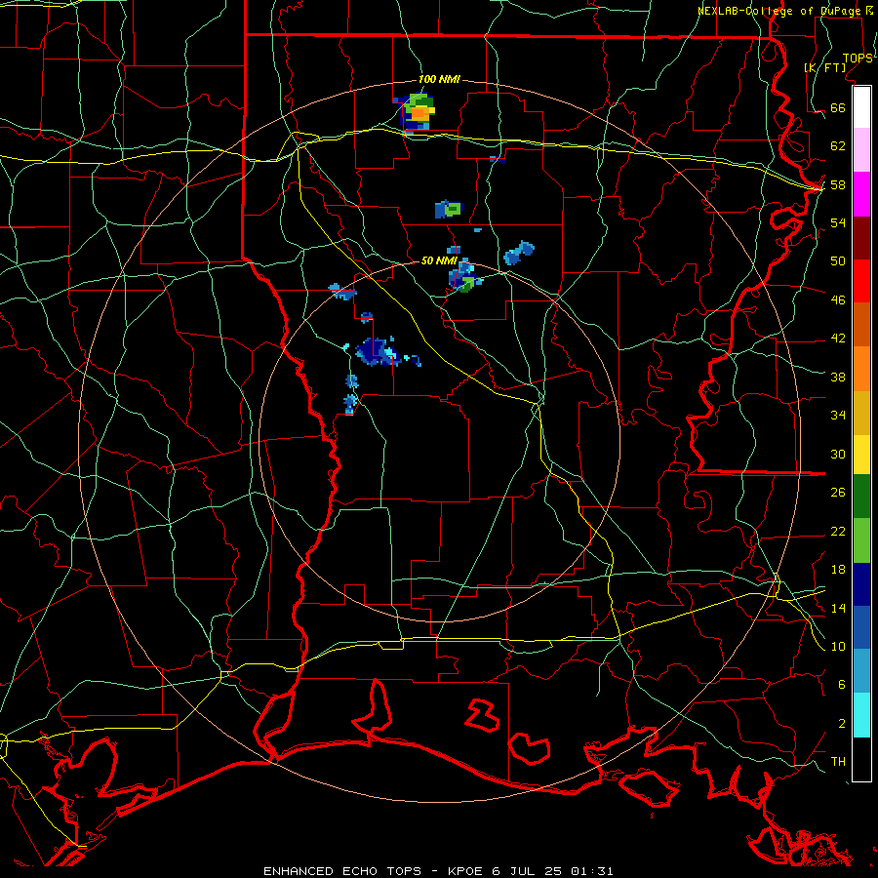Click the '30' legend value
The image size is (878, 878).
(x=838, y=454)
